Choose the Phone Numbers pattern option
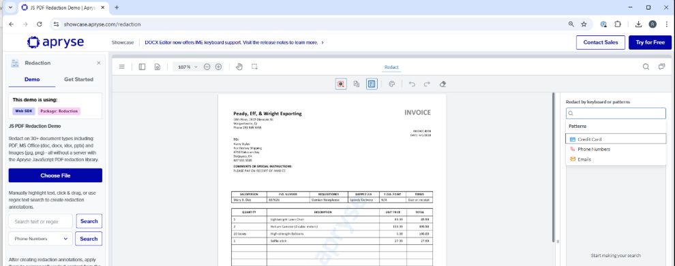Image resolution: width=675 pixels, height=266 pixels. (616, 149)
